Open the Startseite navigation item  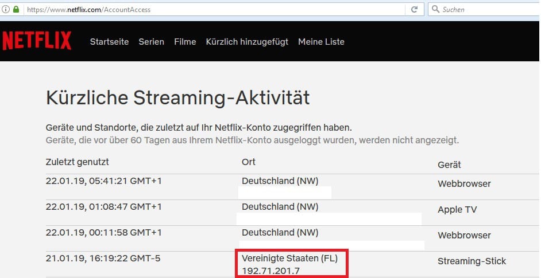109,42
